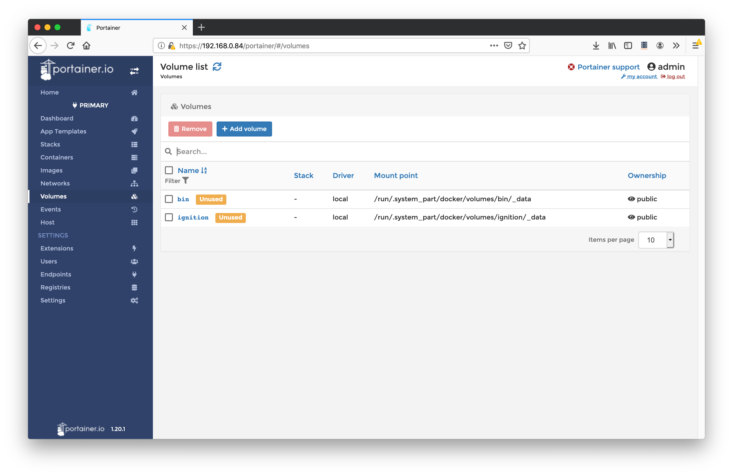Toggle the select-all volumes checkbox
Viewport: 733px width, 476px height.
pyautogui.click(x=169, y=170)
